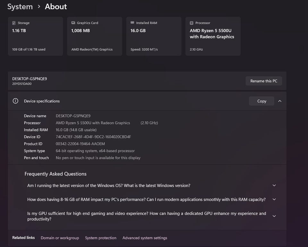This screenshot has height=247, width=308.
Task: Open the Domain or workgroup link
Action: click(60, 238)
